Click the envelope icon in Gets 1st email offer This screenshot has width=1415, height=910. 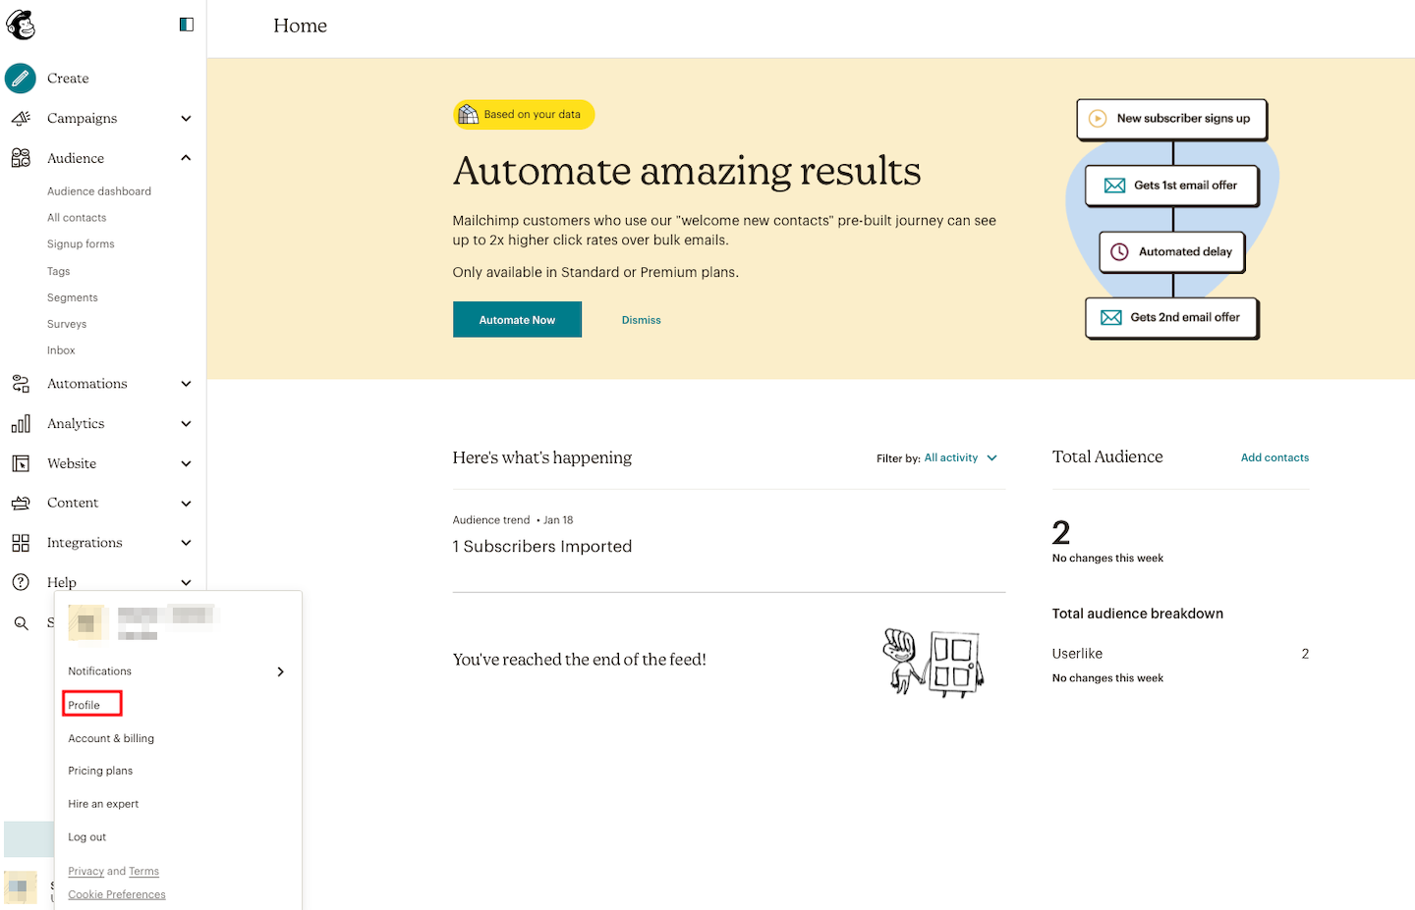pyautogui.click(x=1115, y=186)
